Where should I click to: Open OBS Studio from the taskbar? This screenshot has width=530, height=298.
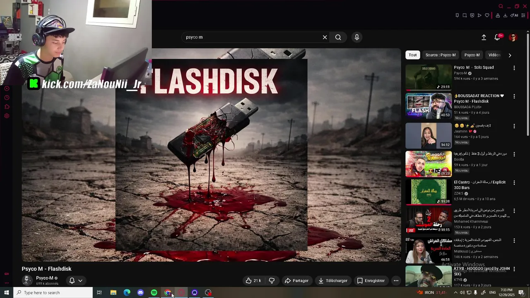[x=208, y=293]
